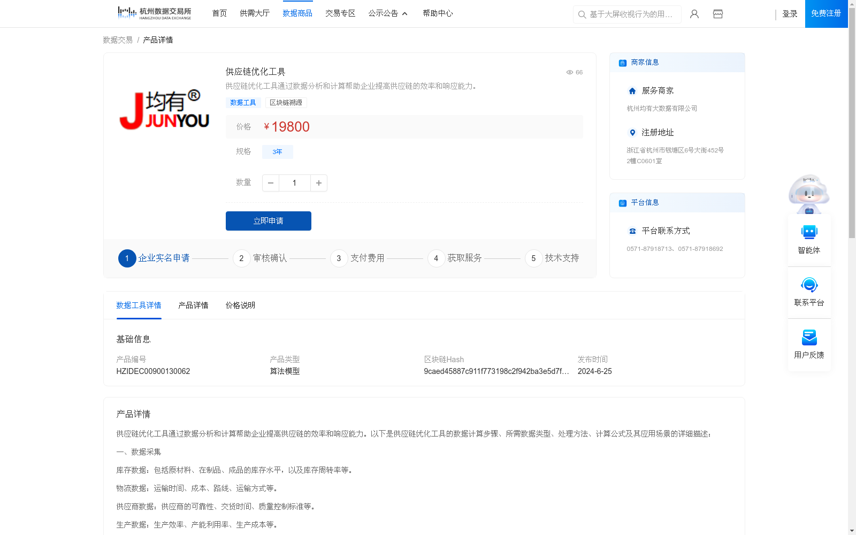Screen dimensions: 856x535
Task: Open the 智能体 assistant icon
Action: 809,232
